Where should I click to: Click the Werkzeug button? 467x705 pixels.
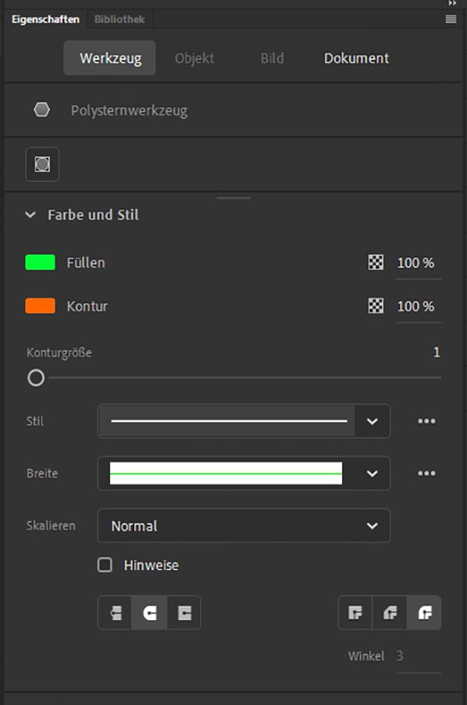click(110, 59)
